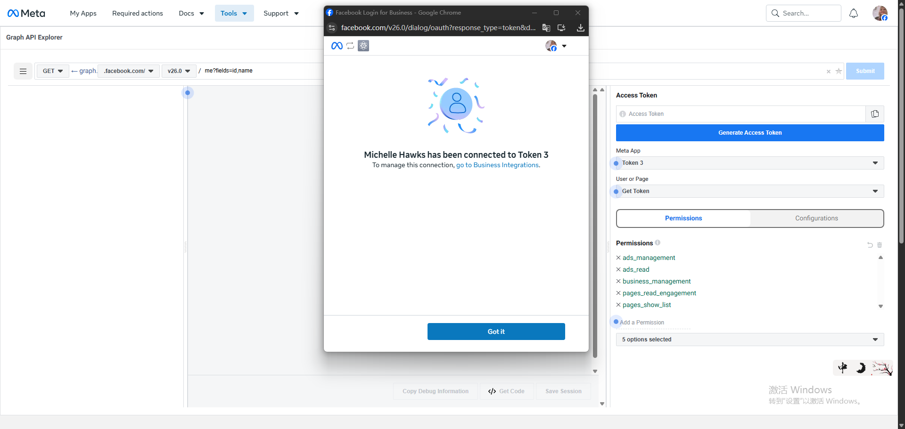Click the Got it button
This screenshot has height=429, width=905.
point(496,332)
